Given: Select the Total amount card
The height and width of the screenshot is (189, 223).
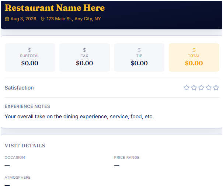Looking at the screenshot, I should 194,57.
